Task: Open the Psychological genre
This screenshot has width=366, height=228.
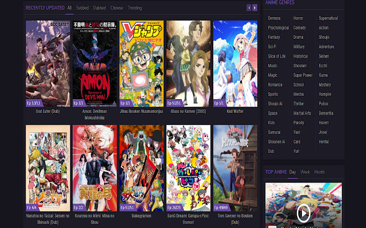Action: [x=279, y=28]
